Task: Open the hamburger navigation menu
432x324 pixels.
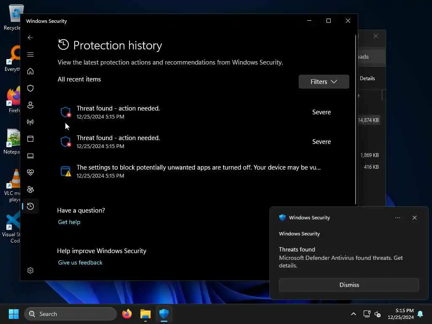Action: (30, 54)
